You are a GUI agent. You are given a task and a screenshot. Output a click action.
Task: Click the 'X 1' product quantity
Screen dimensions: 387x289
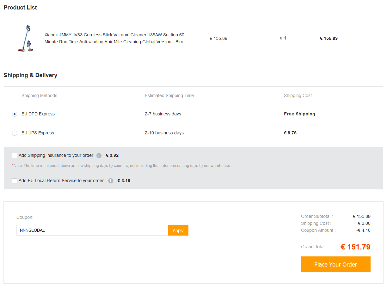point(283,38)
